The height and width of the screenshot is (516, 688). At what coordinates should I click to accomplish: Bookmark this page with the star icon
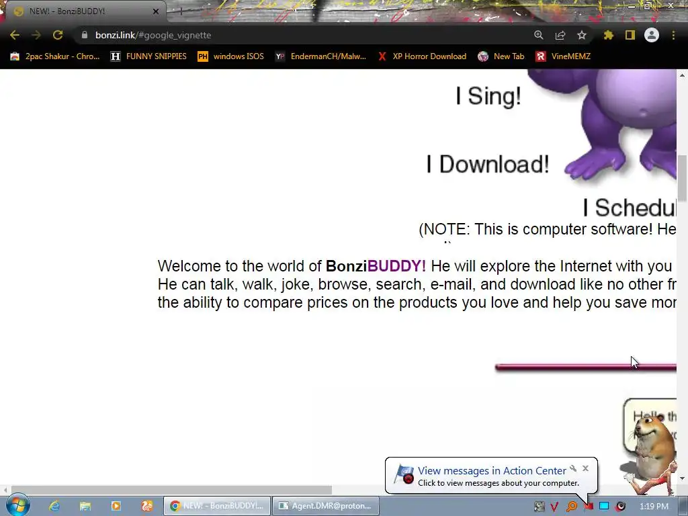point(582,35)
